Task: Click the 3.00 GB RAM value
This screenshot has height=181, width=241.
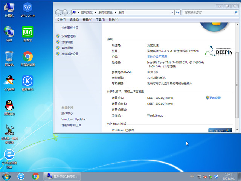Action: click(152, 72)
